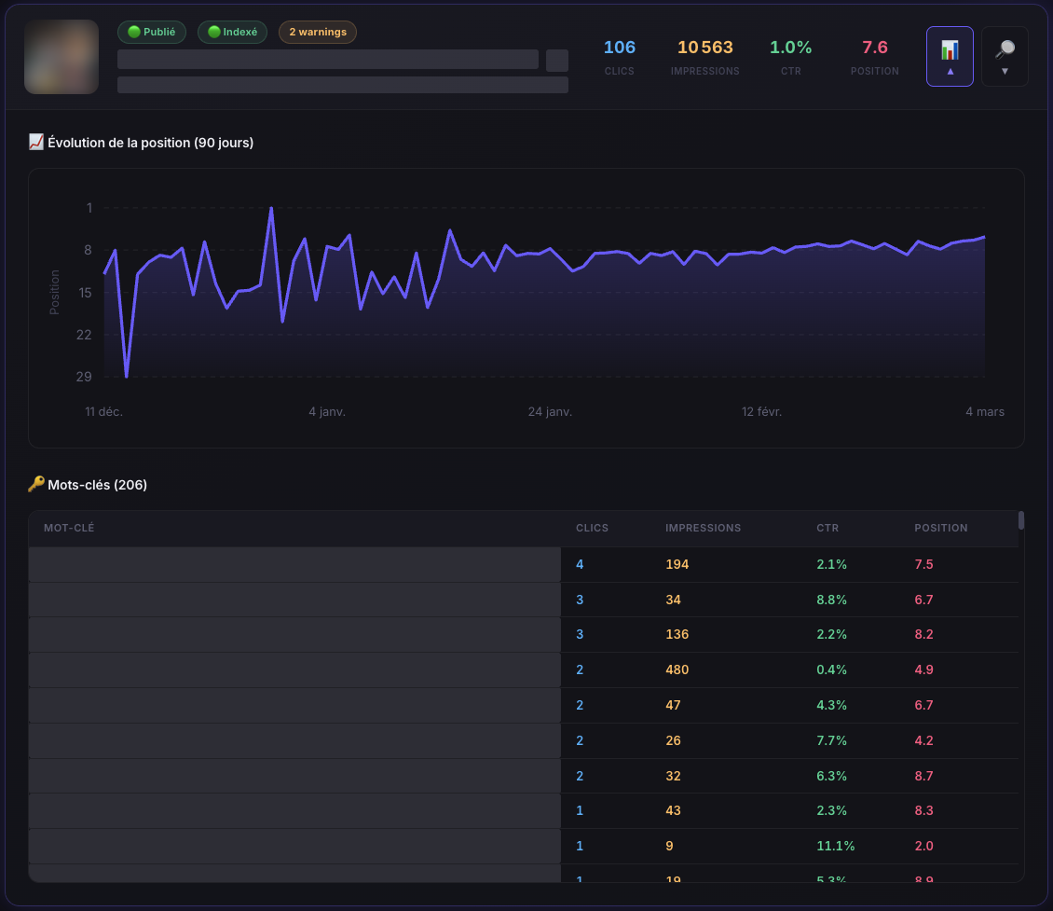1053x911 pixels.
Task: Sort table by IMPRESSIONS column header
Action: 703,528
